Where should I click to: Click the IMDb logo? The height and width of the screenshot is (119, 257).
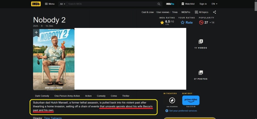coord(36,4)
